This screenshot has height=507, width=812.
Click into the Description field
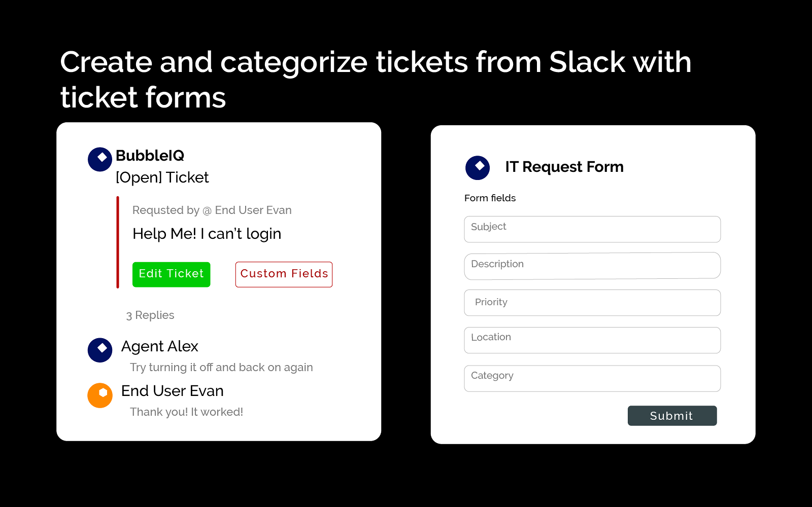592,266
